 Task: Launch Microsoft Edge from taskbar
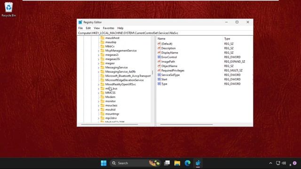coord(188,163)
